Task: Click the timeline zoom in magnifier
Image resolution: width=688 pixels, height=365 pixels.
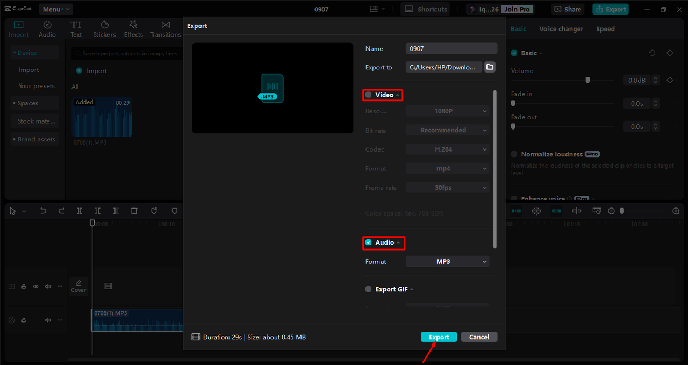Action: 676,211
